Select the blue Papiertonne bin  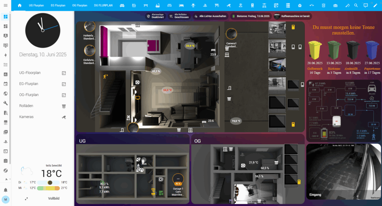click(372, 50)
